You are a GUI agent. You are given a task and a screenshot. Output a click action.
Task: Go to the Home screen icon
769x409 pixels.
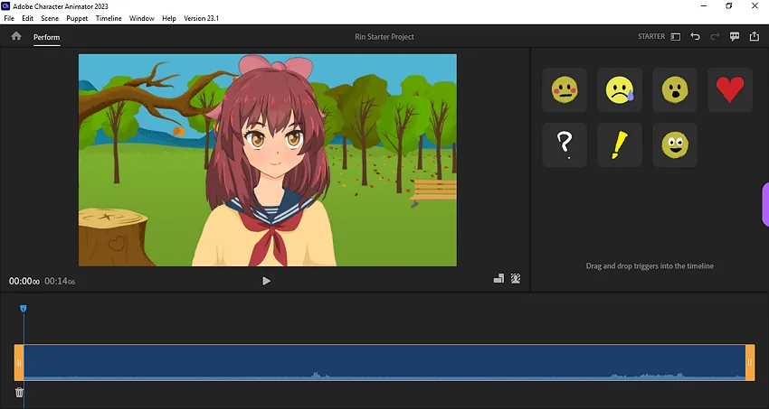(16, 36)
